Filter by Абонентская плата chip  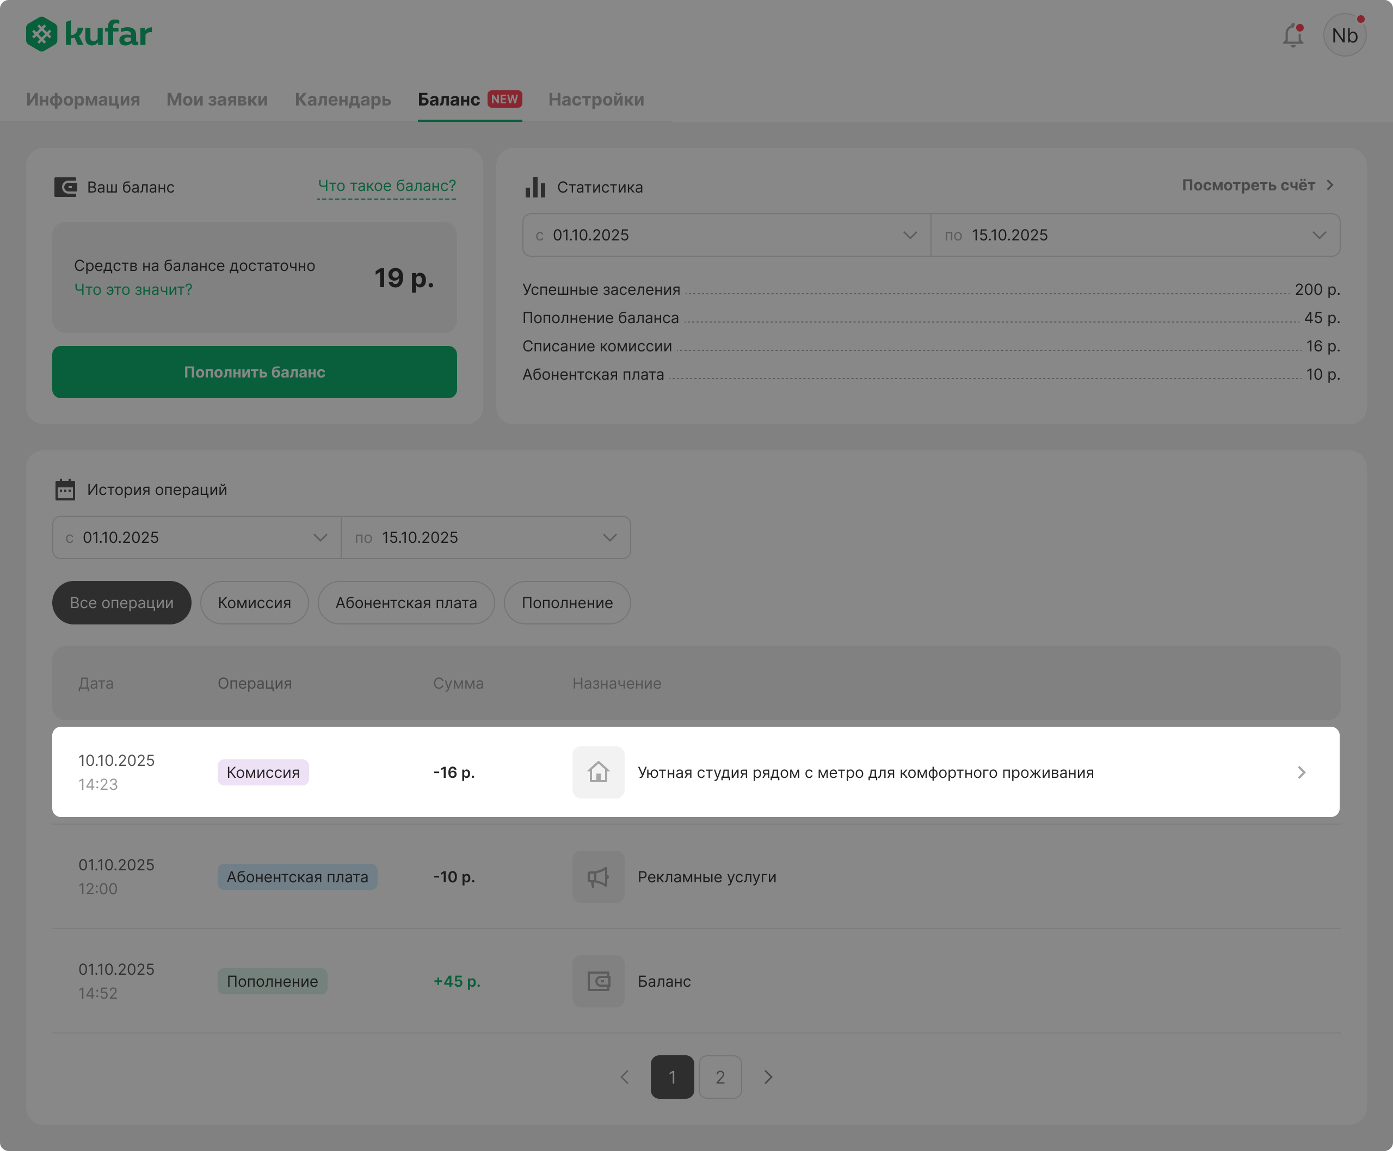(x=406, y=603)
